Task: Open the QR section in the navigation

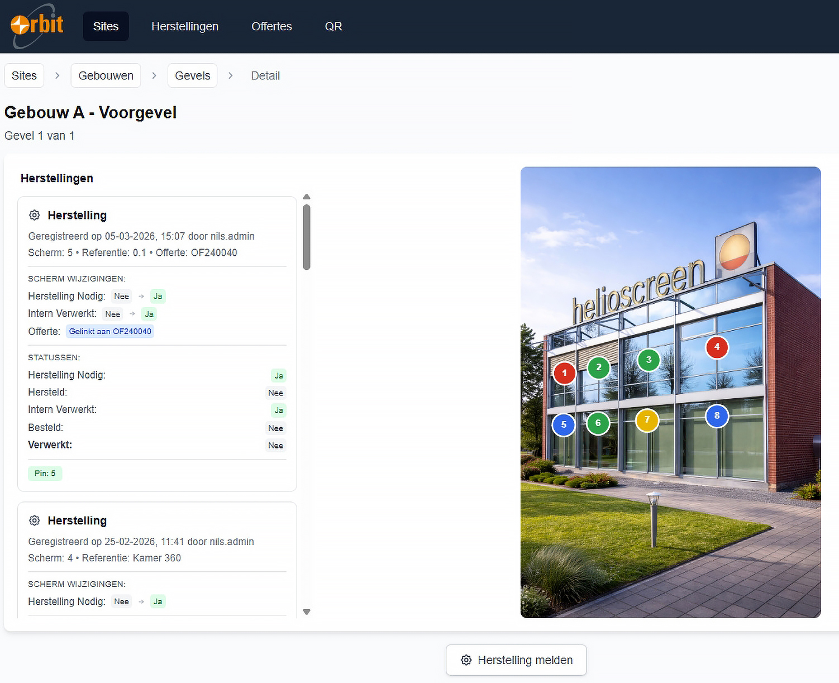Action: coord(333,26)
